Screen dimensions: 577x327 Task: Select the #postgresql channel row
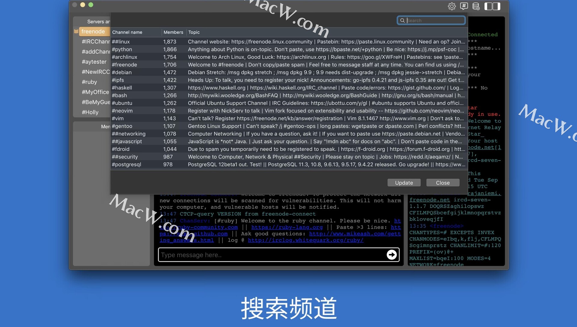tap(289, 165)
